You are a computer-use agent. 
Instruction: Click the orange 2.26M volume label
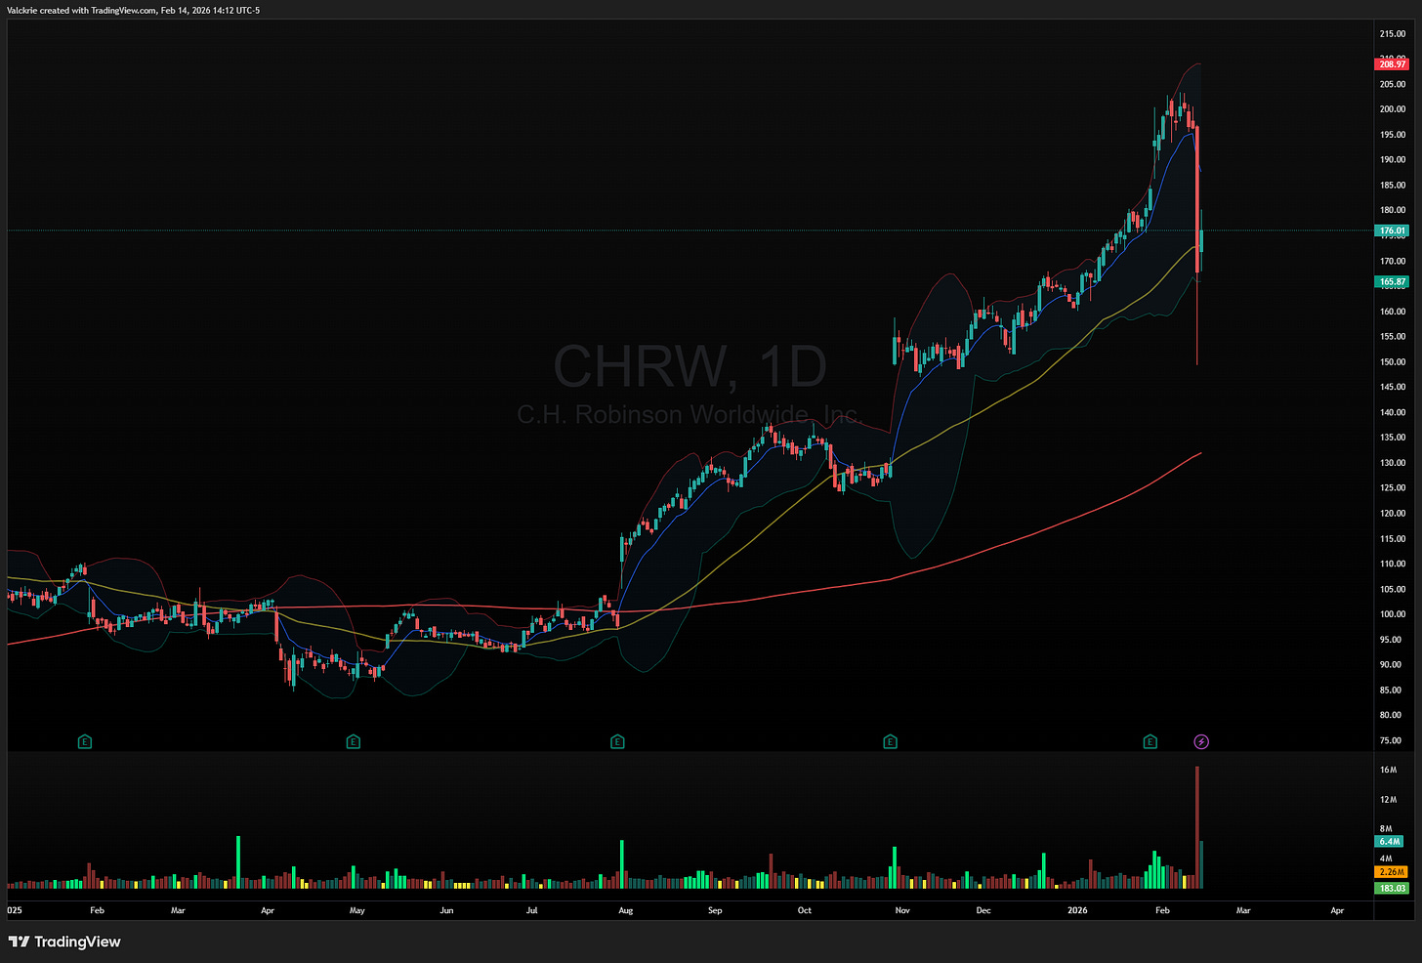coord(1391,872)
